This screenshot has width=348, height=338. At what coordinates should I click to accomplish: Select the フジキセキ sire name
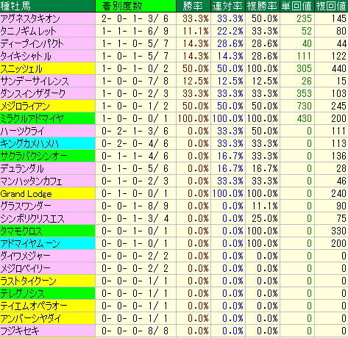point(20,331)
